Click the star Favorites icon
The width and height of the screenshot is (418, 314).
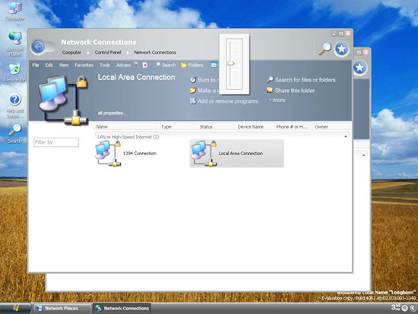[x=342, y=49]
